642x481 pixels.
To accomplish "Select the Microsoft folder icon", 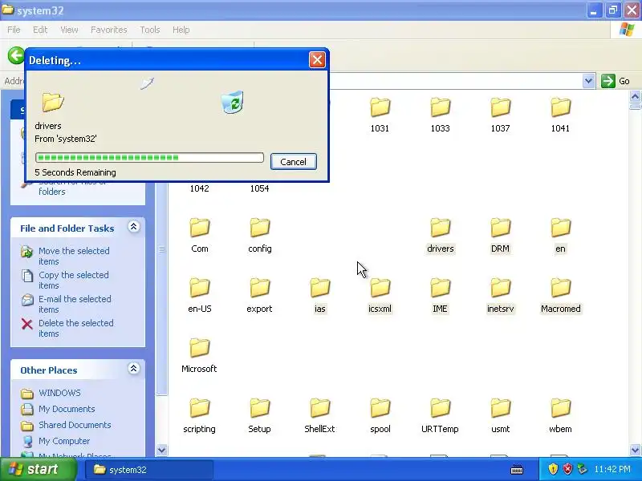I will (x=199, y=348).
